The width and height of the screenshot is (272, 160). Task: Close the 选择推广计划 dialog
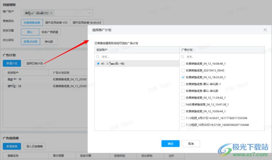265,30
